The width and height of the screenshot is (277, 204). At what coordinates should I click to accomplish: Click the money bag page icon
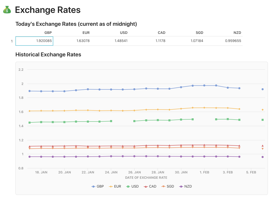[x=7, y=10]
